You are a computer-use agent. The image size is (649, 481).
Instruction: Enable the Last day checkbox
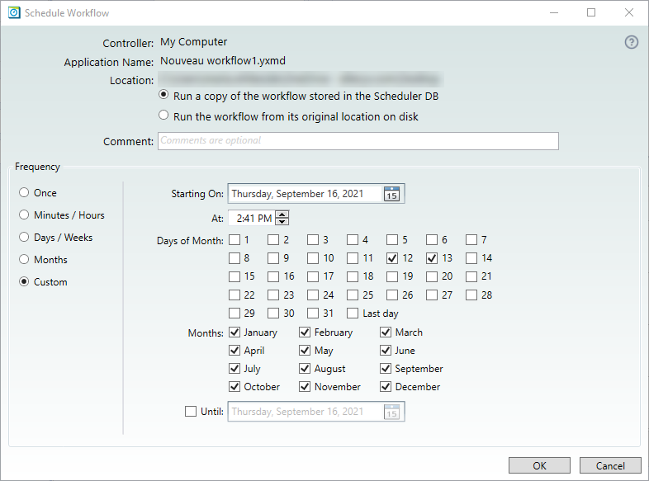coord(353,314)
